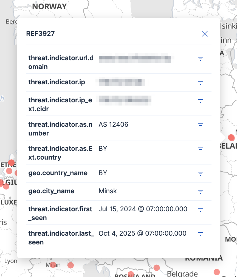The height and width of the screenshot is (277, 237).
Task: Filter for threat.indicator.as.Ext.country BY
Action: point(201,149)
